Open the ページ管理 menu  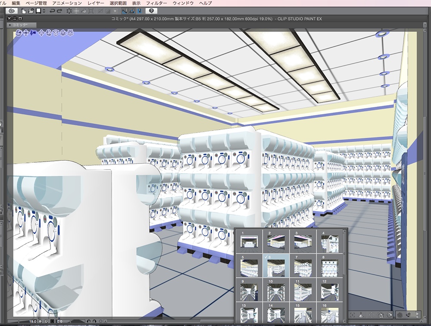click(x=36, y=3)
